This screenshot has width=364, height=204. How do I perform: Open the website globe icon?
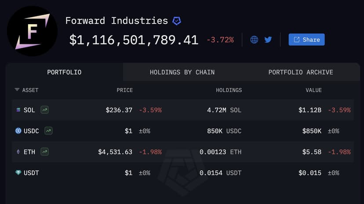254,40
